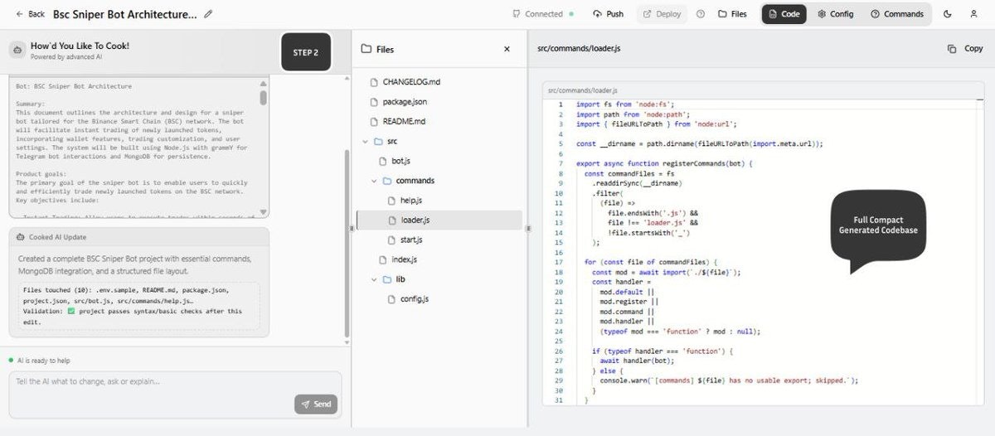Click the Bsc Sniper Bot Architecture title

click(x=125, y=14)
